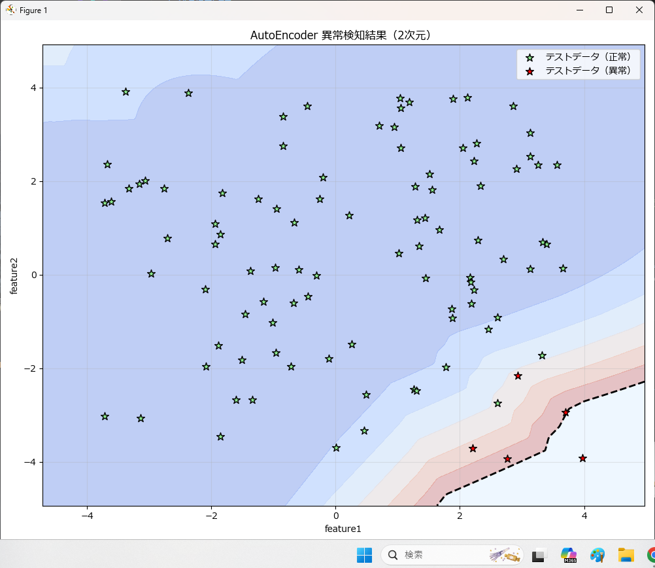This screenshot has width=655, height=568.
Task: Open the Paint app from taskbar
Action: point(597,555)
